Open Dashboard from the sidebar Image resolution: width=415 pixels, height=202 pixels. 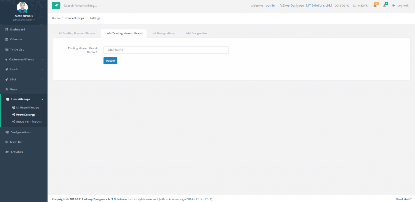[x=17, y=30]
